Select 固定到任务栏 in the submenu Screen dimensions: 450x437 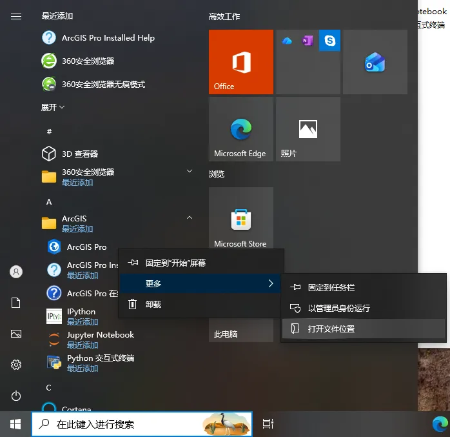[364, 288]
